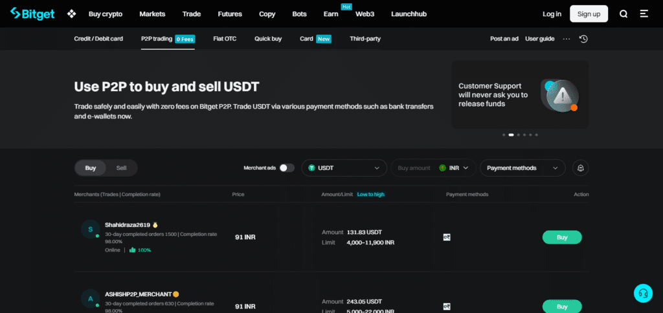
Task: Click the 243.05 USDT amount value
Action: [364, 301]
